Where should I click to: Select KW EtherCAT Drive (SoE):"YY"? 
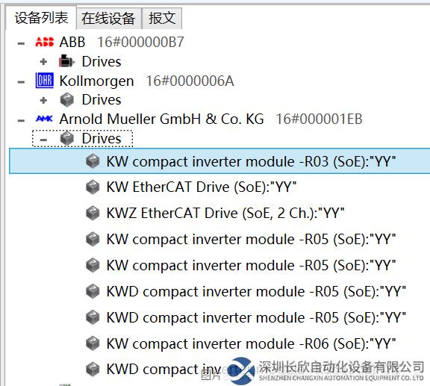tap(202, 187)
